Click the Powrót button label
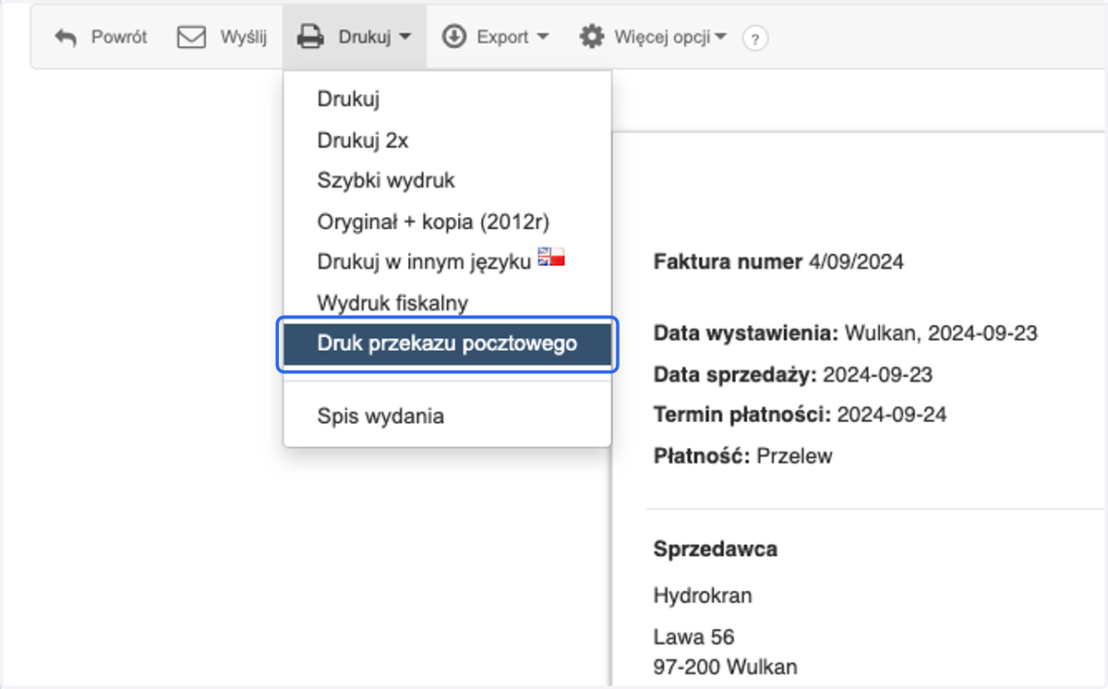 click(x=119, y=37)
